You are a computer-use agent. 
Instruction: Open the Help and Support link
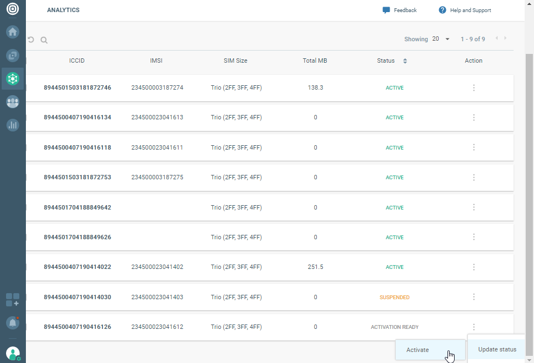[465, 10]
